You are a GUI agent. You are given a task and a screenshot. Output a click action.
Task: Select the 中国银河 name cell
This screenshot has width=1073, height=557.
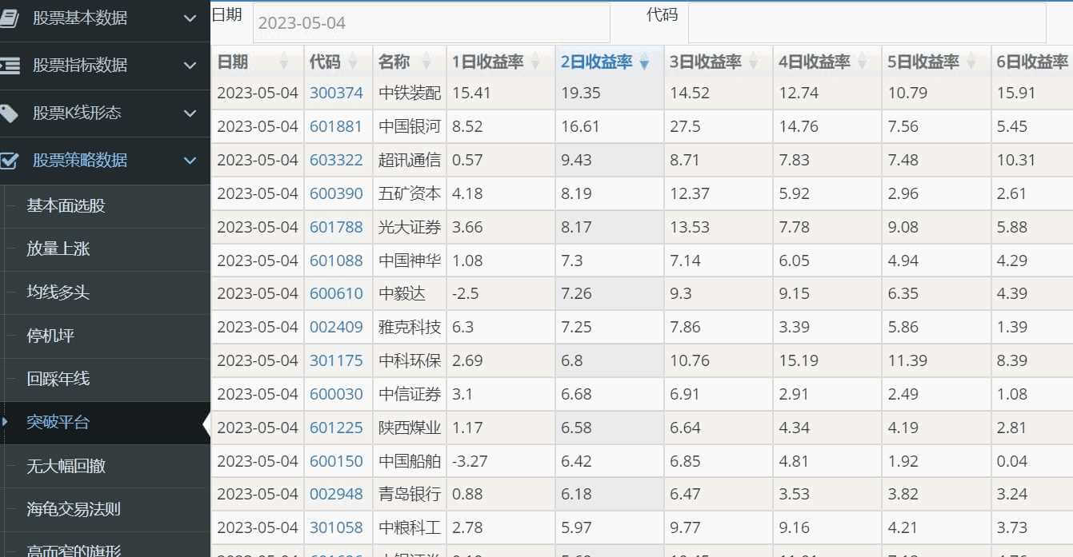coord(410,126)
